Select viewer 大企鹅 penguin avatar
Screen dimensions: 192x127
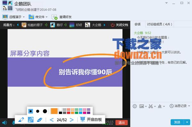tap(88, 25)
